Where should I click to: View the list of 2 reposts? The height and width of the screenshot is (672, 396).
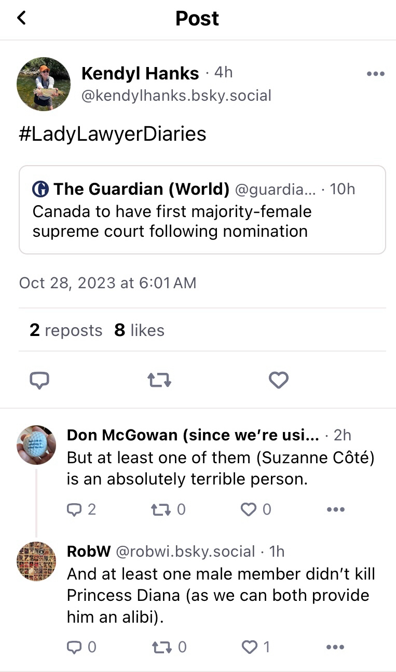coord(66,330)
